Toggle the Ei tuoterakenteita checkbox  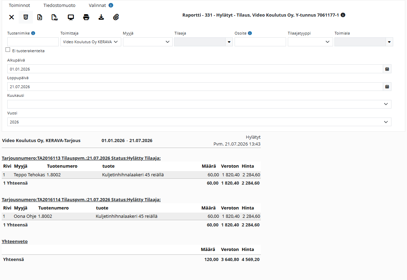point(8,50)
